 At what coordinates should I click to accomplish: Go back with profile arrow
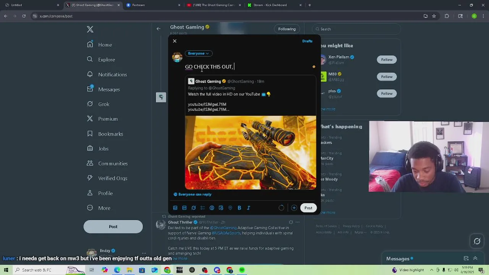click(x=159, y=29)
